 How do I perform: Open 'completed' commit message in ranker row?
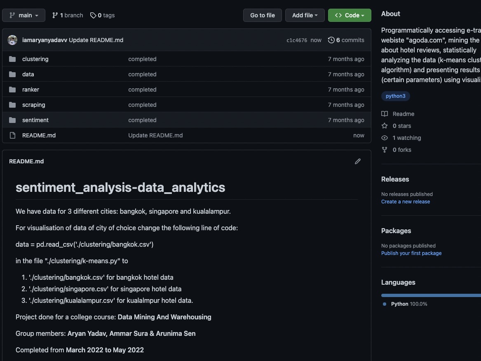click(142, 90)
